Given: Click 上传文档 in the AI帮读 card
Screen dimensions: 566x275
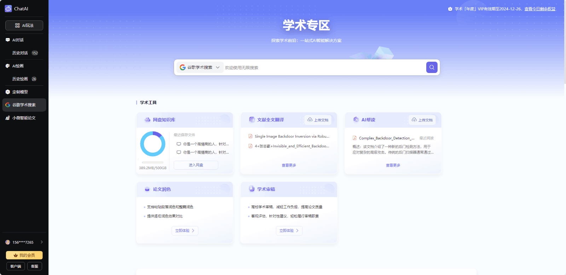Looking at the screenshot, I should click(422, 120).
